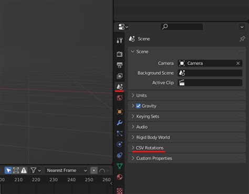Screen dimensions: 249x194
Task: Open the Object Constraints tab
Action: [x=120, y=155]
